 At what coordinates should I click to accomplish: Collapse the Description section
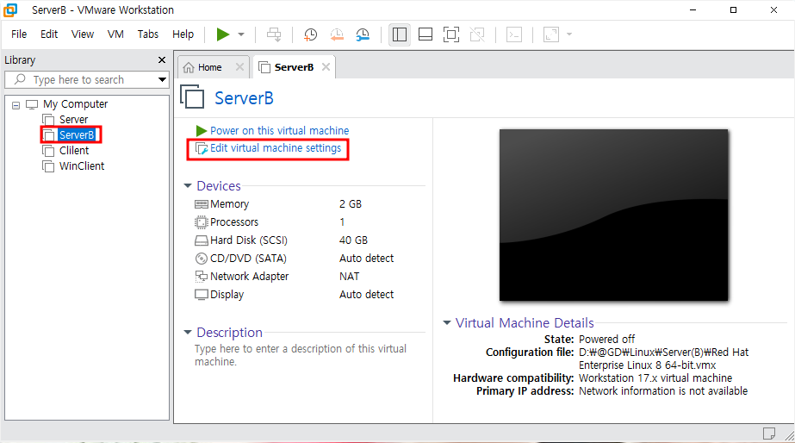(x=188, y=333)
